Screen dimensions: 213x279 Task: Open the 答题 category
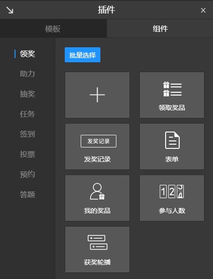[27, 194]
